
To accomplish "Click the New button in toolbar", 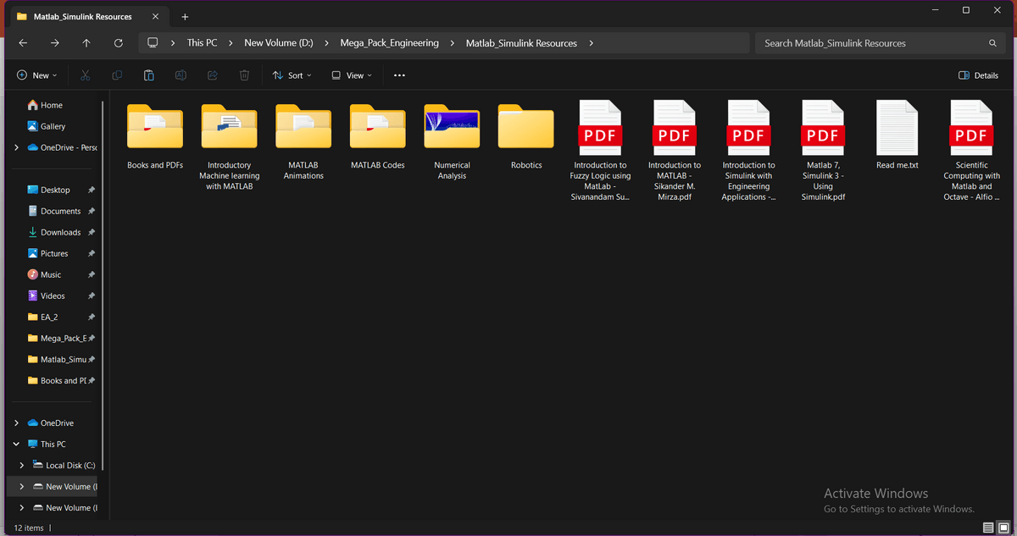I will [36, 75].
